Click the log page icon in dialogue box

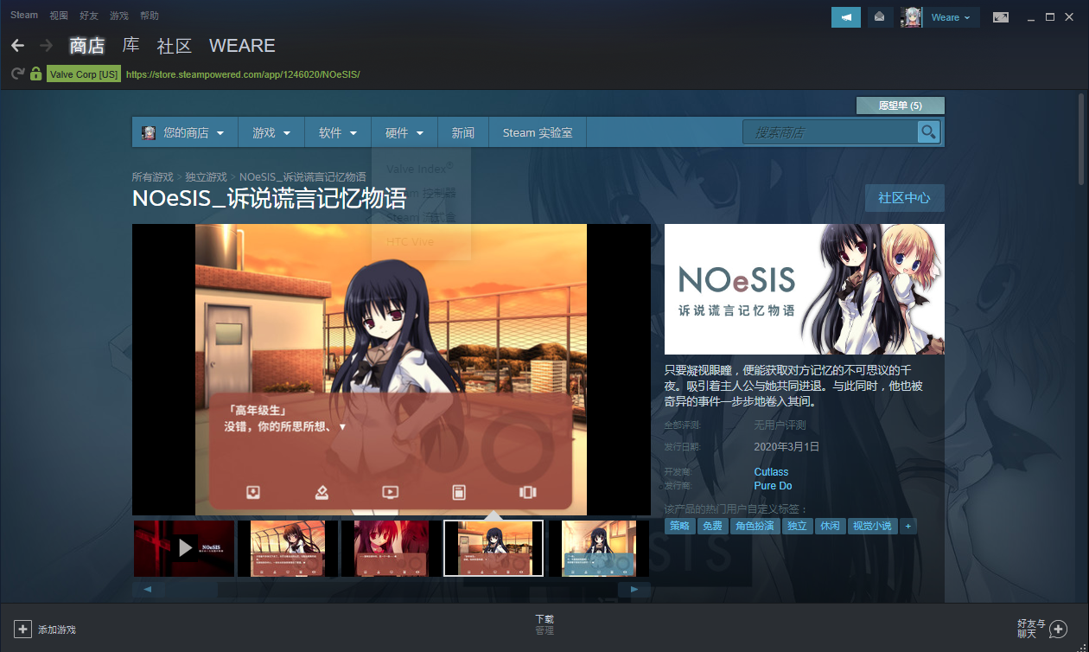[x=459, y=492]
